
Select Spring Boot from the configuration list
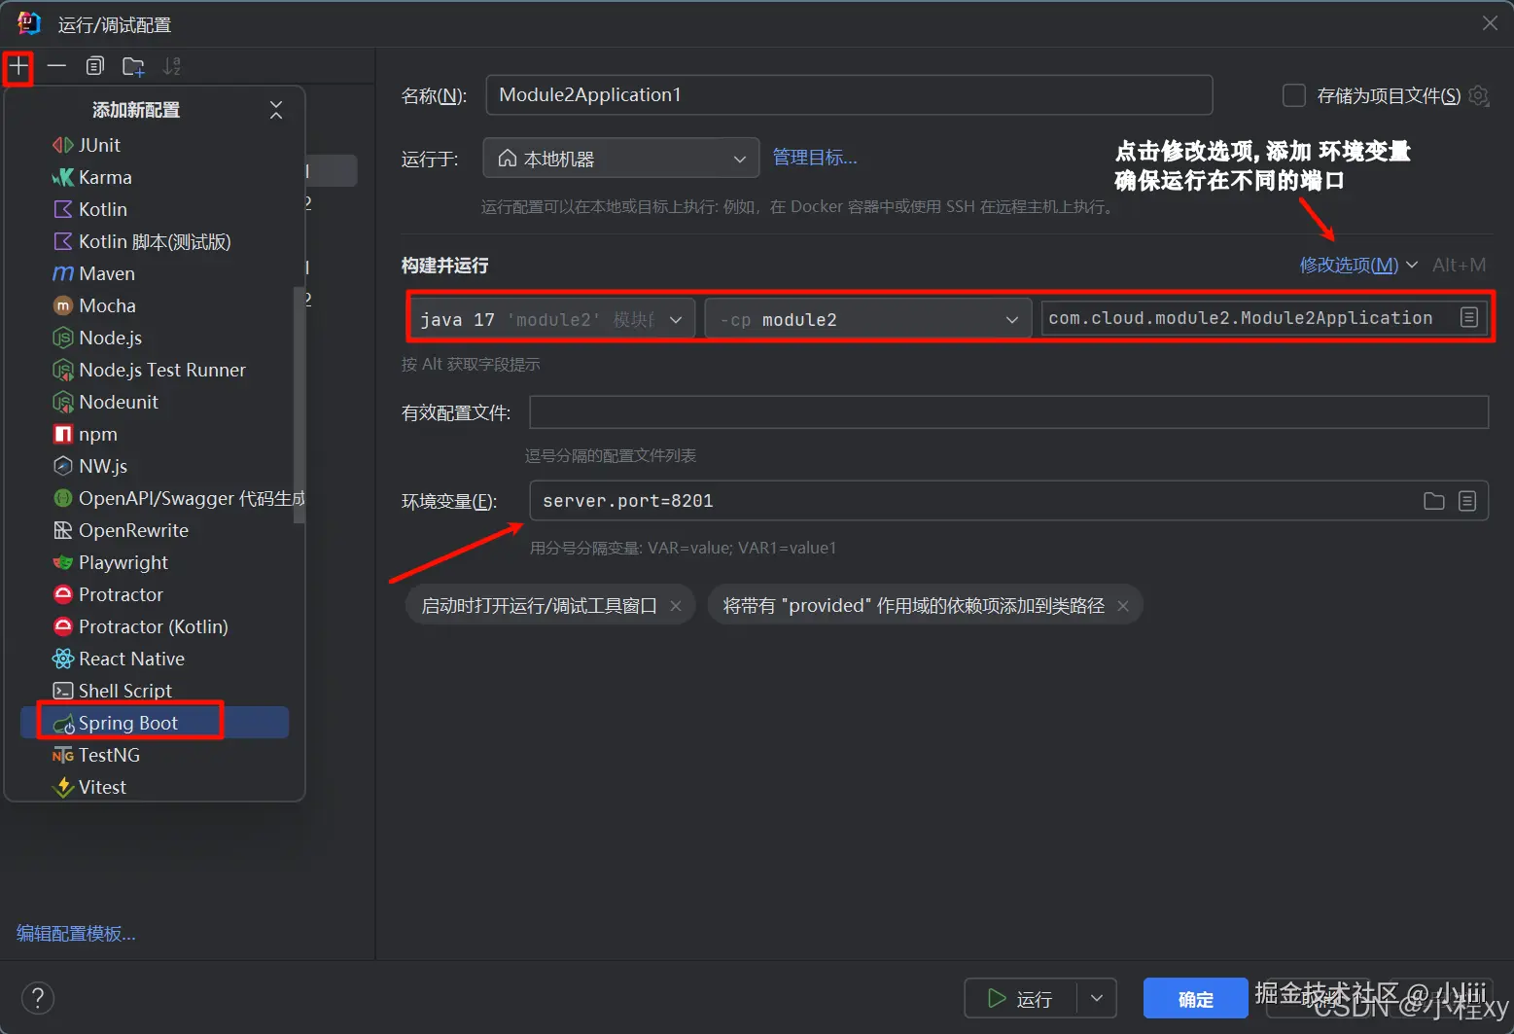click(x=128, y=722)
